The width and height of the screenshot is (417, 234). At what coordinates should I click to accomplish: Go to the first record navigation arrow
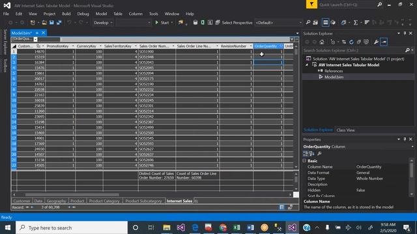pos(27,207)
